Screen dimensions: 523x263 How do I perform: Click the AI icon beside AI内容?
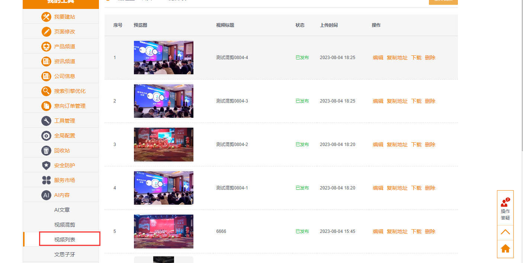(x=46, y=195)
